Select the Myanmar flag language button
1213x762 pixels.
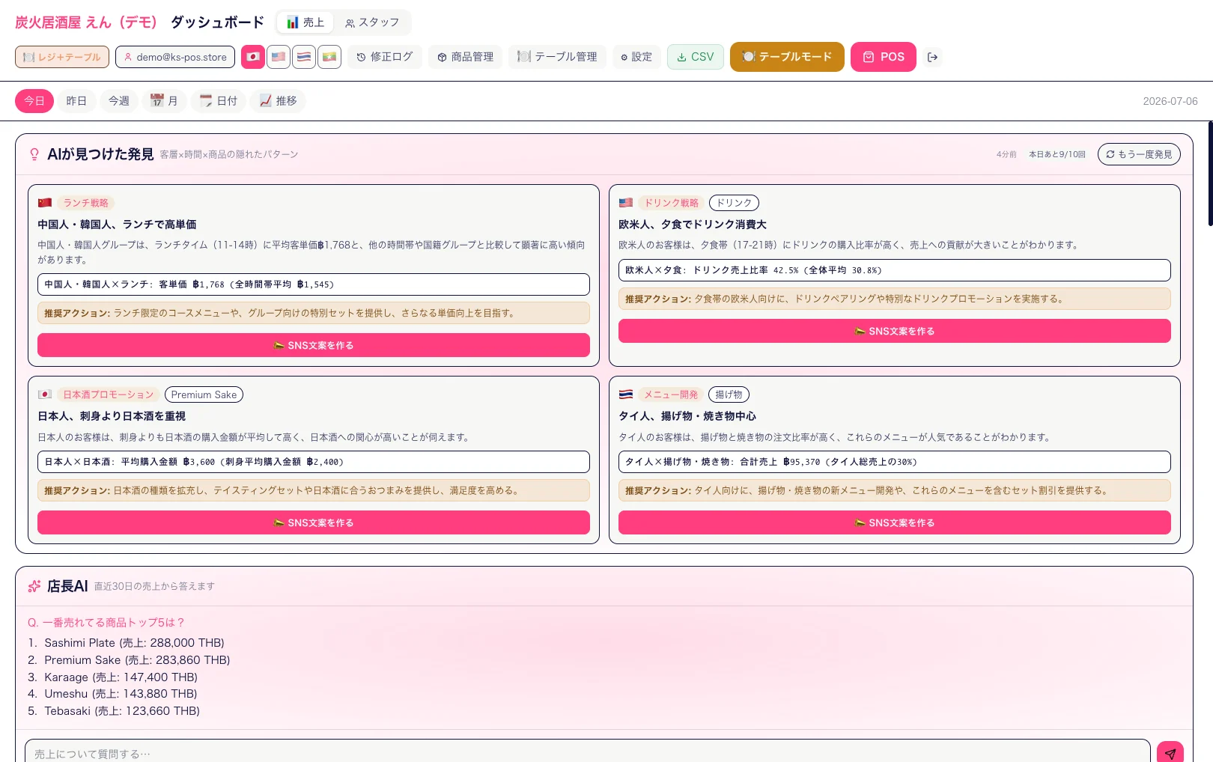point(329,57)
